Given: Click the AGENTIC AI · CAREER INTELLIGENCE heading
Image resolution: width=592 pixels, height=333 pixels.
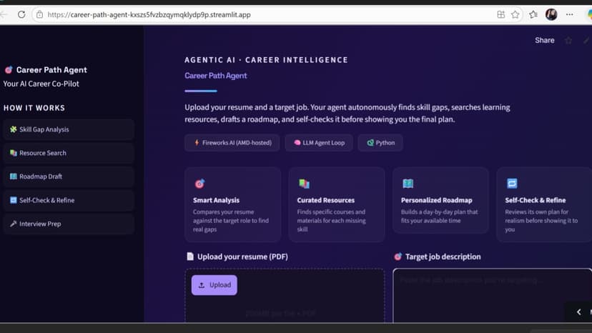Looking at the screenshot, I should 266,60.
